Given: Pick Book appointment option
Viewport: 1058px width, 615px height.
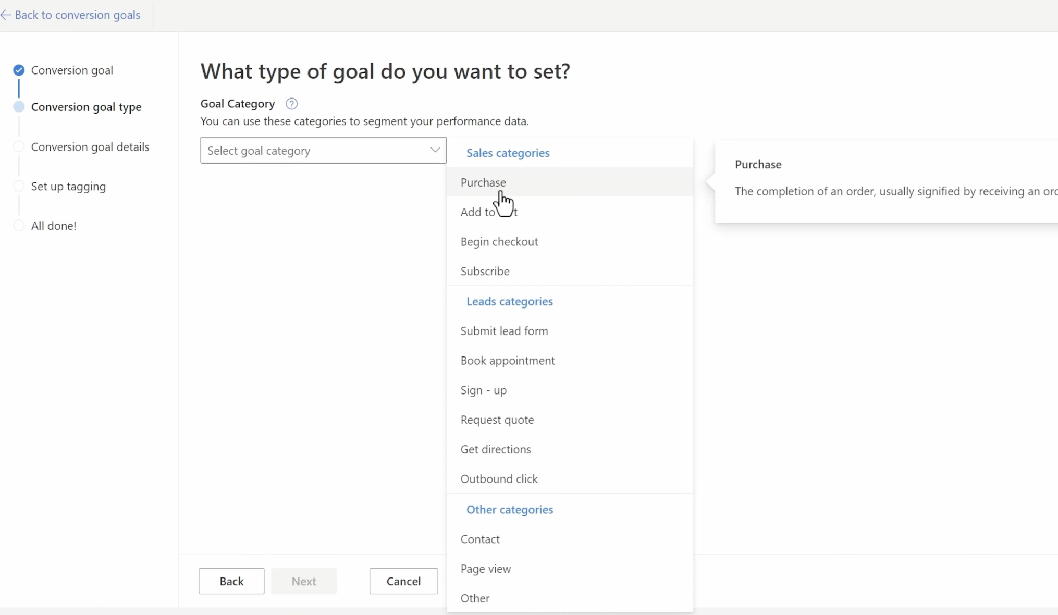Looking at the screenshot, I should [x=570, y=361].
